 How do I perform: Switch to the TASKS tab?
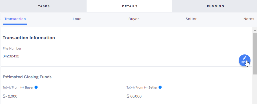pyautogui.click(x=44, y=6)
